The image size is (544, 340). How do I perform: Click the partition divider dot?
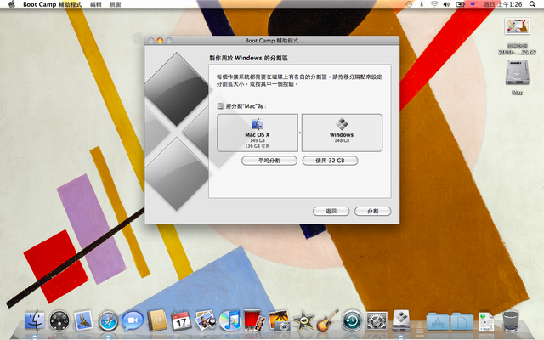pyautogui.click(x=300, y=133)
